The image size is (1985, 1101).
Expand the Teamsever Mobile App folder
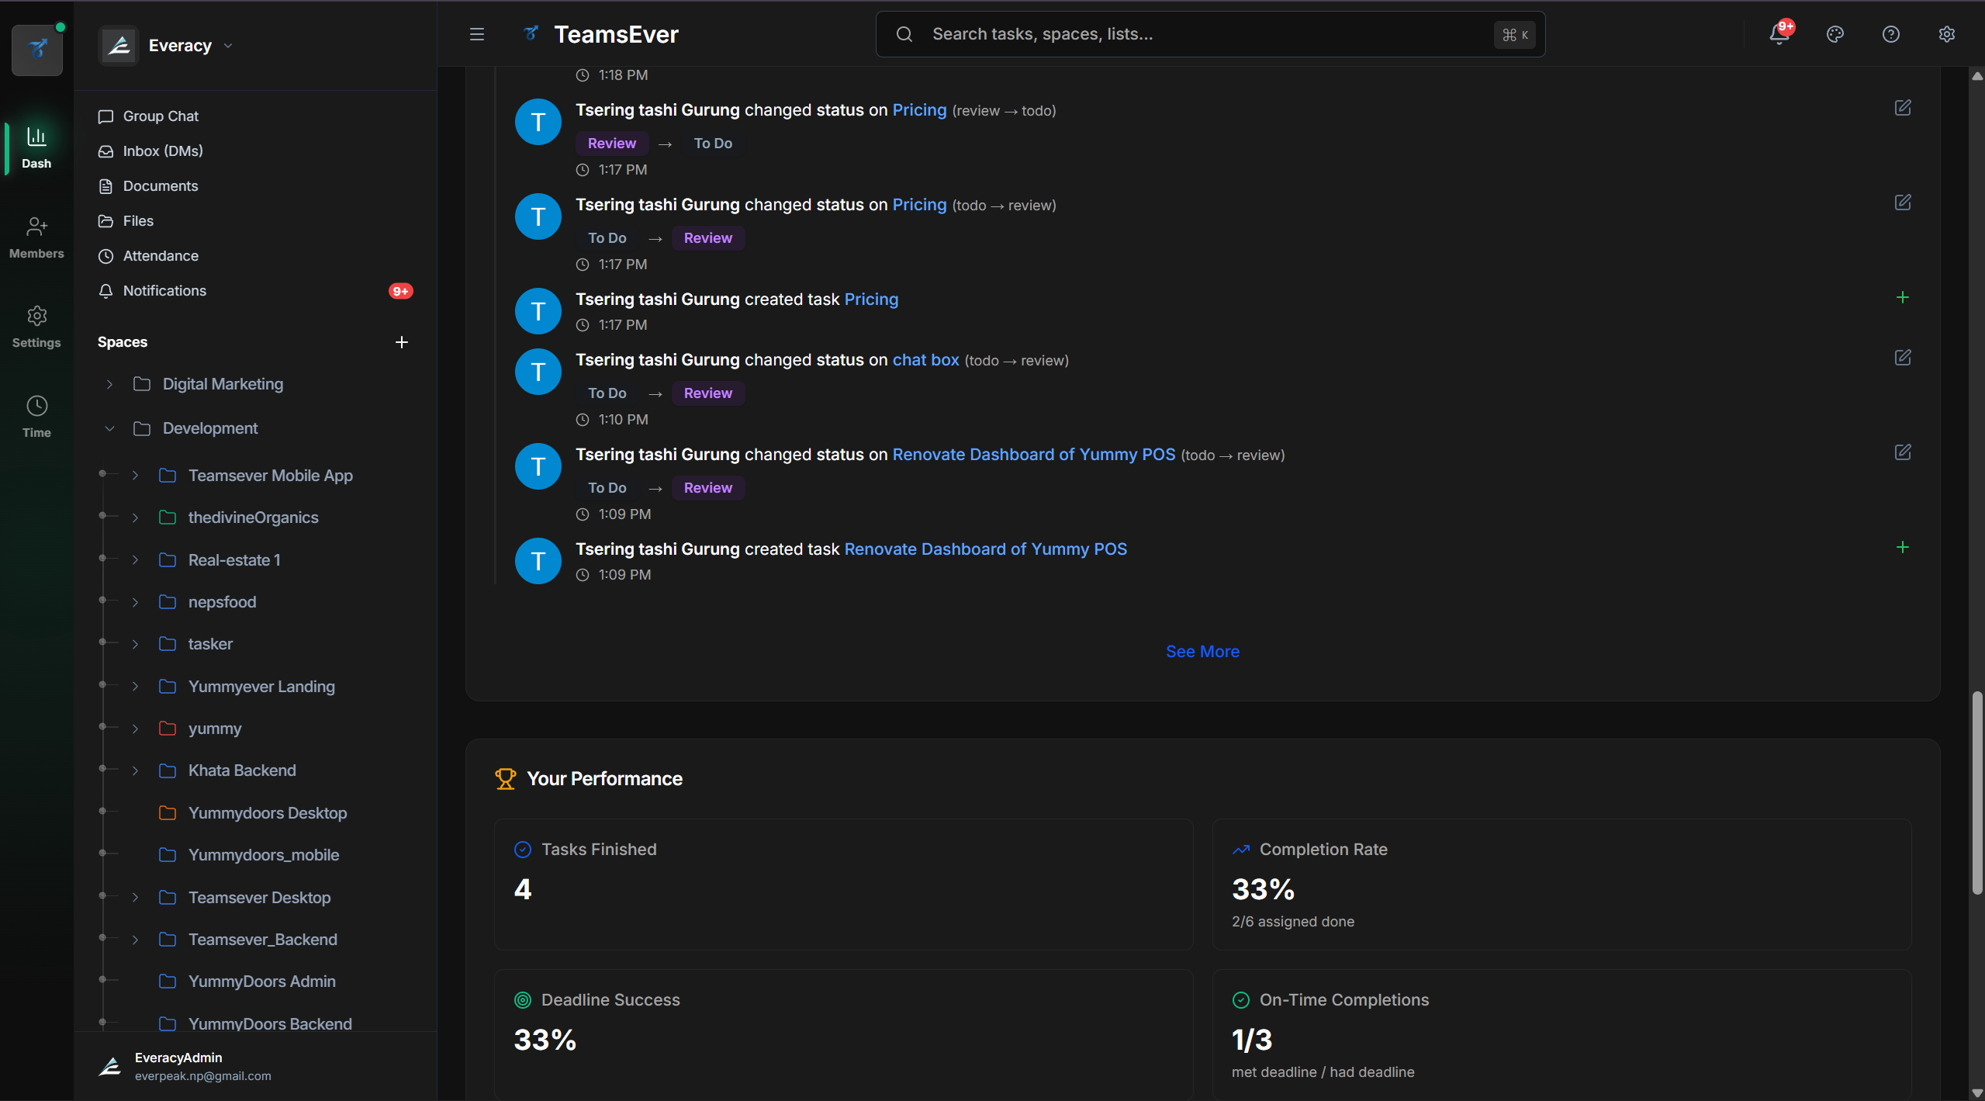[135, 476]
